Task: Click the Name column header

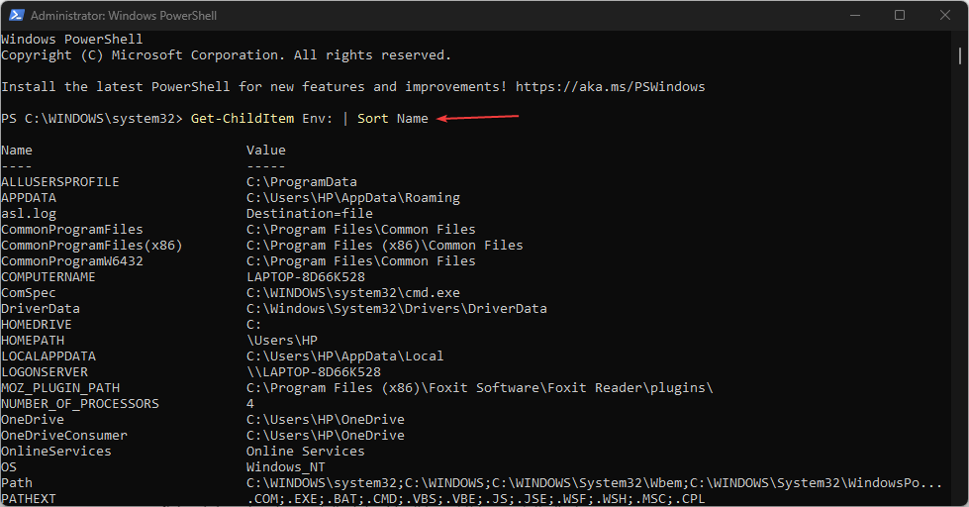Action: click(x=17, y=151)
